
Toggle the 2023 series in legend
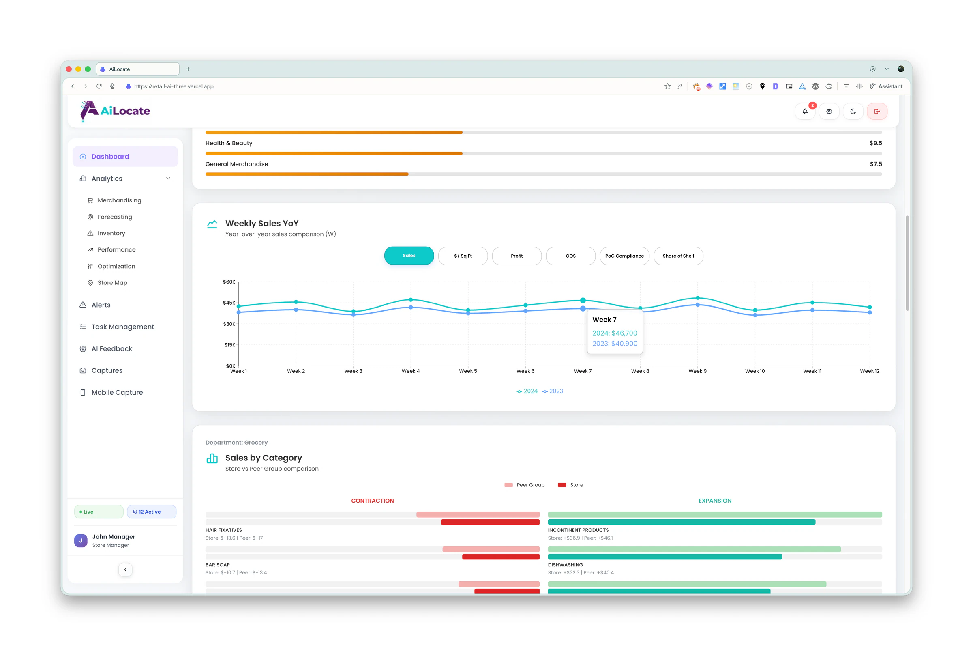tap(553, 391)
